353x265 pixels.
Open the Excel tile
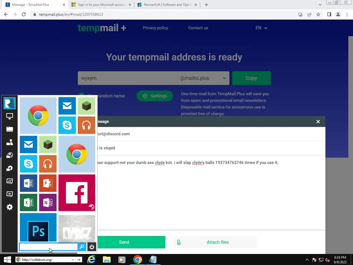click(x=28, y=202)
